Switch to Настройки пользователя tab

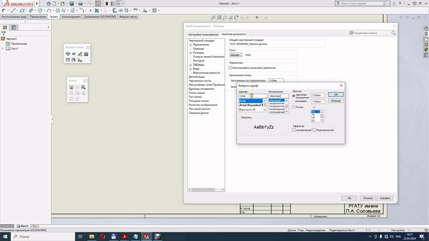tap(203, 34)
